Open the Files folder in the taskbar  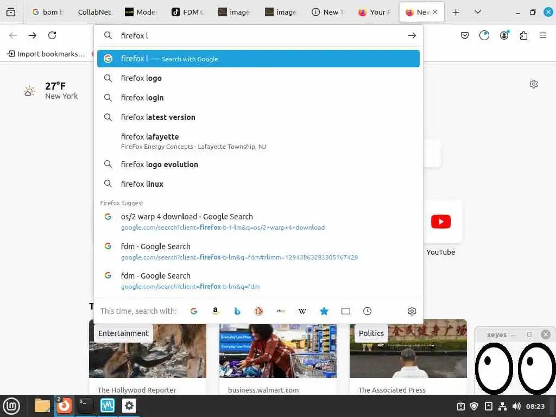pos(42,406)
